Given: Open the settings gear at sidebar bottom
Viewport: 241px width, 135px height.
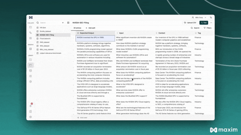Looking at the screenshot, I should (x=31, y=117).
